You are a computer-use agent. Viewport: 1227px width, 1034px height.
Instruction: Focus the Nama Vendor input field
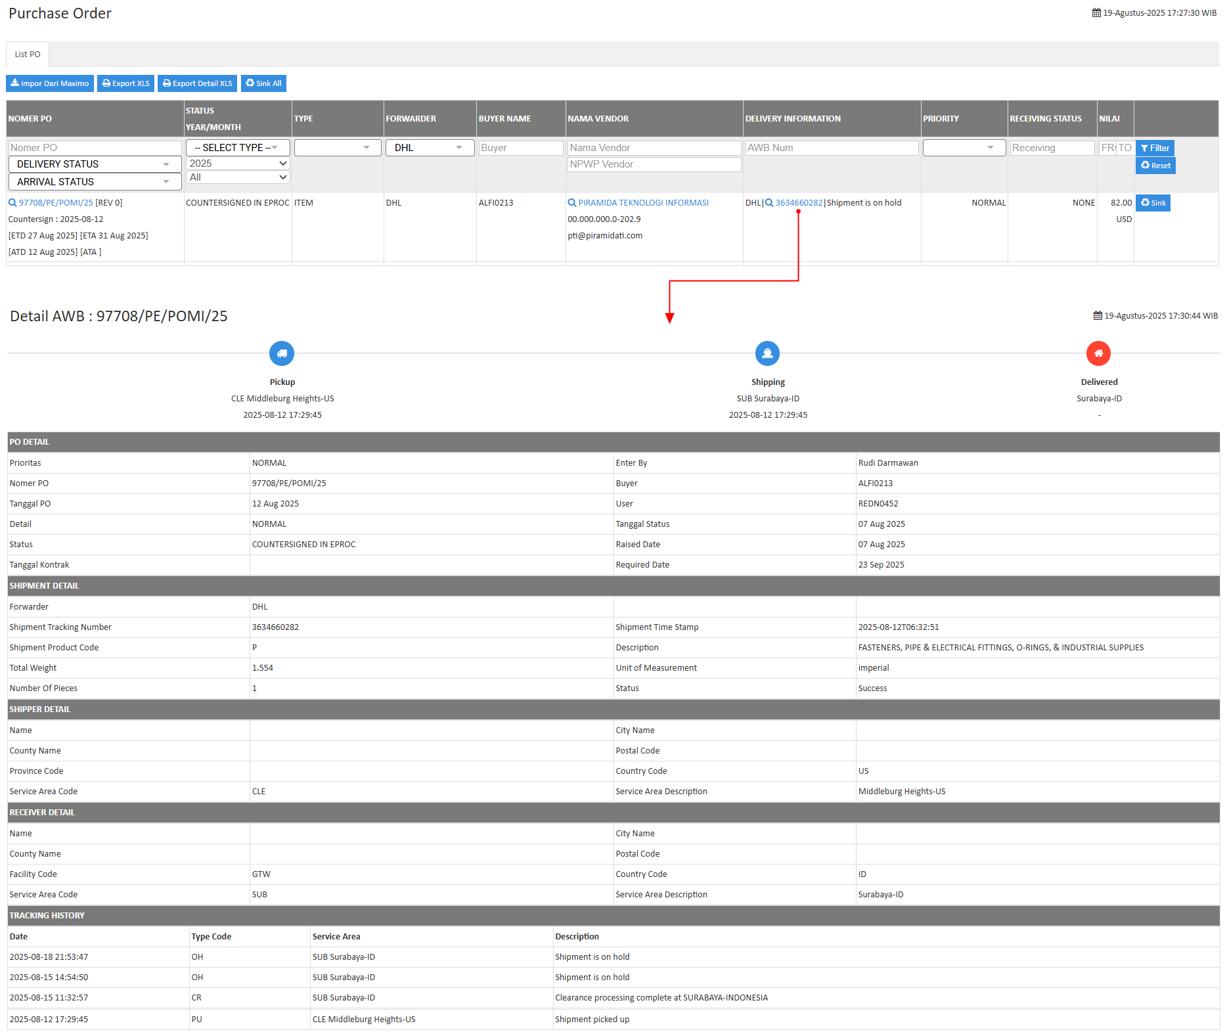click(654, 148)
